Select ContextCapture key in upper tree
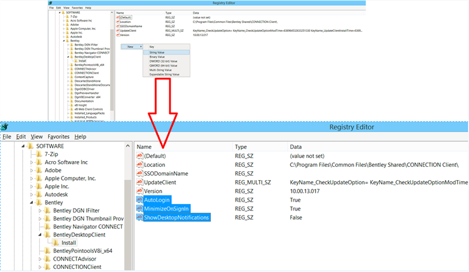Image resolution: width=469 pixels, height=272 pixels. [x=84, y=77]
